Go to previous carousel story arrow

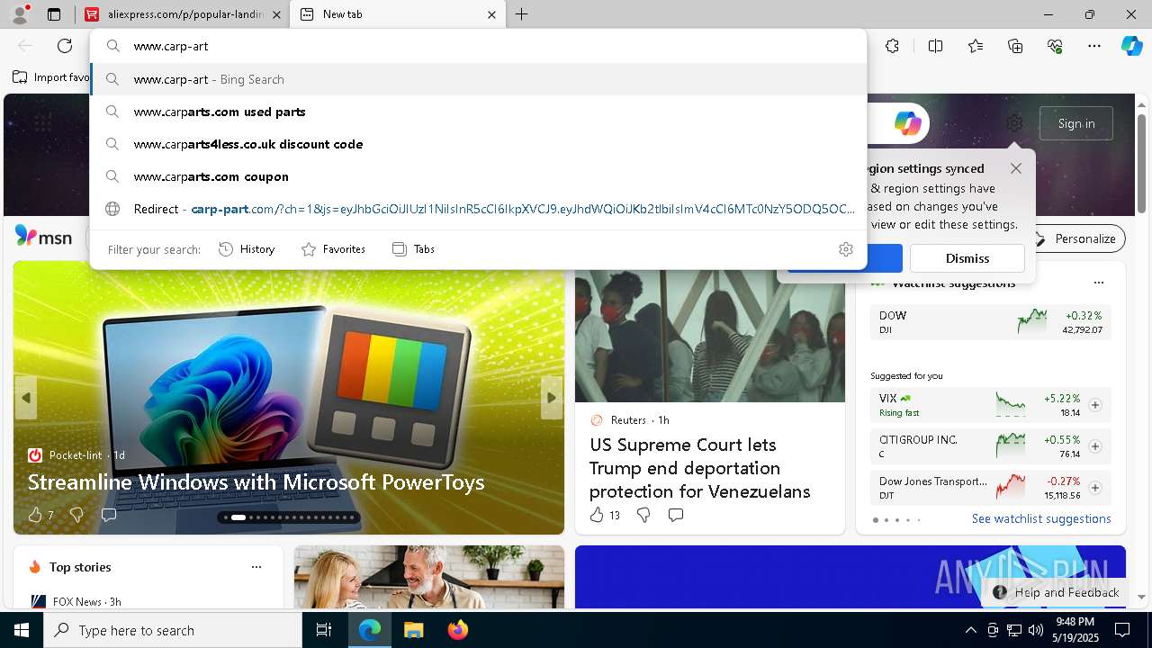(26, 398)
